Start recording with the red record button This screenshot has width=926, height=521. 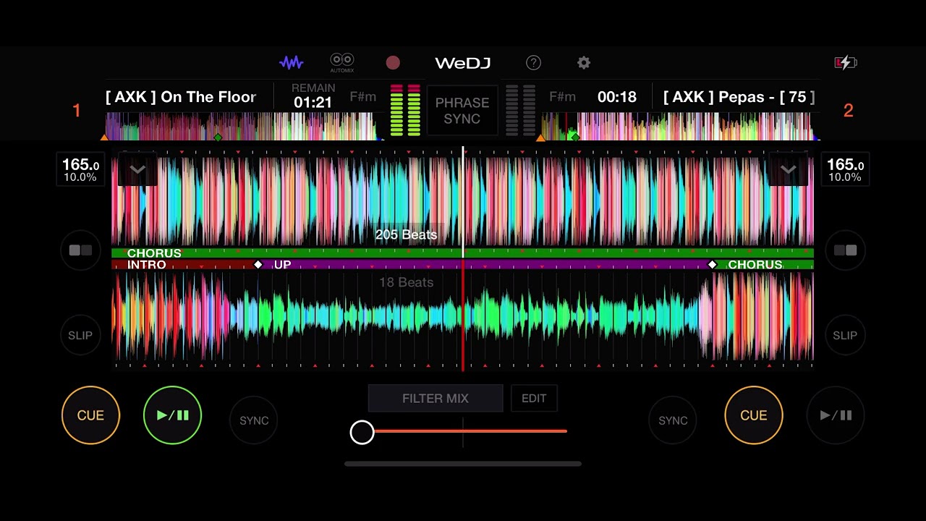pos(393,63)
